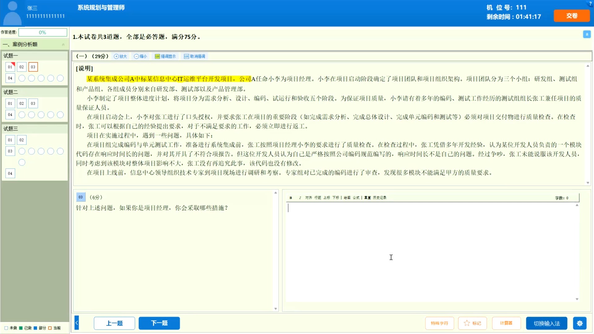Collapse instructions with the blue double-arrow icon
The height and width of the screenshot is (334, 594).
coord(587,34)
